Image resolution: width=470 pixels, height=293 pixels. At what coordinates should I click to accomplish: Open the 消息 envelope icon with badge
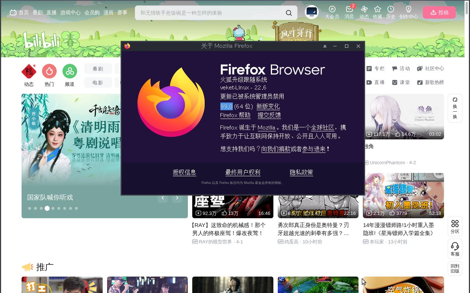point(349,9)
